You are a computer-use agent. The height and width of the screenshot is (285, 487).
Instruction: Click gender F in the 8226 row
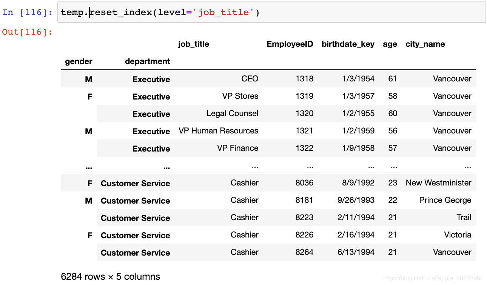(90, 236)
